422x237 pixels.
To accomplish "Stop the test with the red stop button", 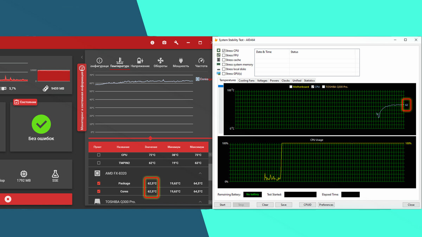I will 8,199.
